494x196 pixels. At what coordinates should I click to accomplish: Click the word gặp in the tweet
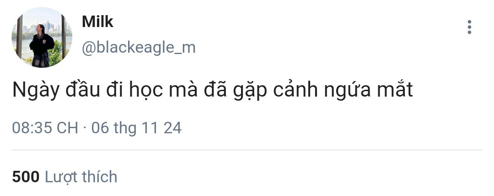click(x=251, y=92)
